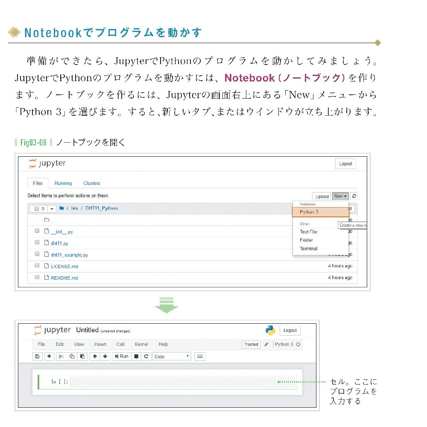
Task: Move the selected cell up
Action: 95,356
